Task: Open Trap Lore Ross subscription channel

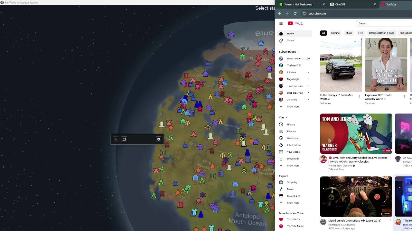Action: [x=295, y=86]
